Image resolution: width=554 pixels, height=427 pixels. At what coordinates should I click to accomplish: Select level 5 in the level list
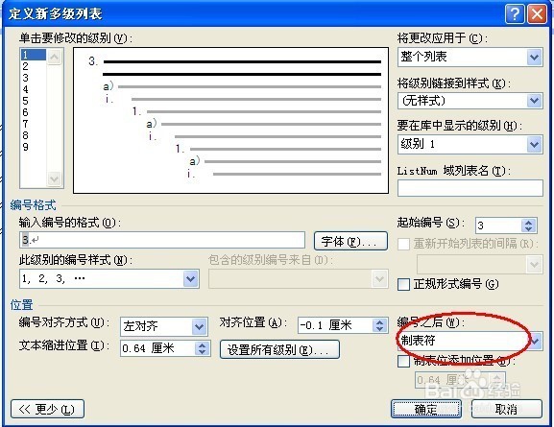tap(34, 101)
